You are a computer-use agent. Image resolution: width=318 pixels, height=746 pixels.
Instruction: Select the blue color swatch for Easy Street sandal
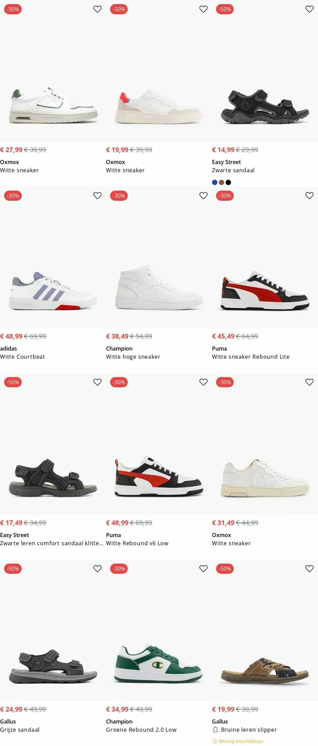(x=214, y=182)
